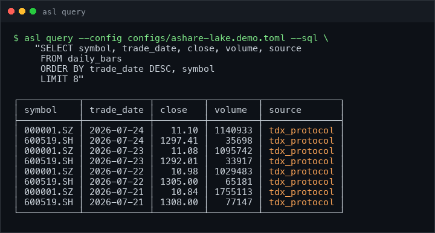This screenshot has height=233, width=435.
Task: Click volume value 1755113
Action: coord(233,192)
